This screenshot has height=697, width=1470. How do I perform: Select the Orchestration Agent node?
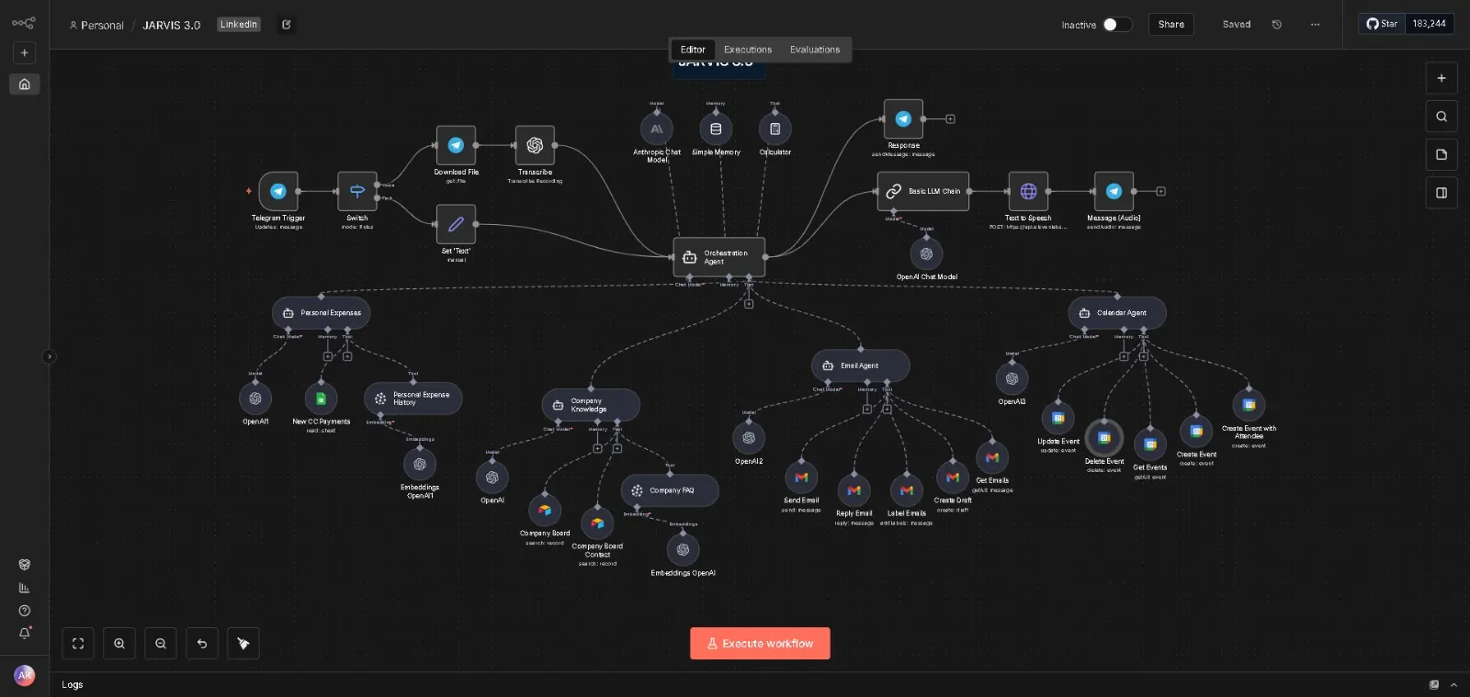pyautogui.click(x=719, y=257)
